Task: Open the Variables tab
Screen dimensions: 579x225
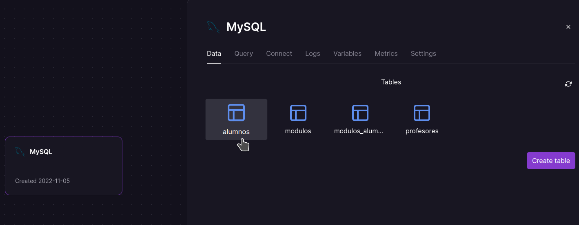Action: 347,53
